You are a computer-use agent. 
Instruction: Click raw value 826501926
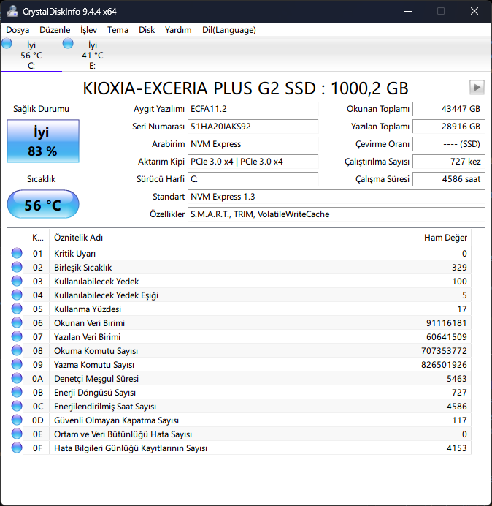tap(444, 365)
